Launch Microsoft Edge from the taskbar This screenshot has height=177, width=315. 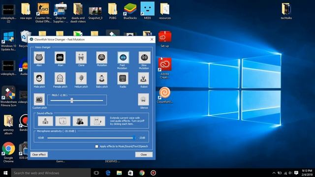click(108, 173)
